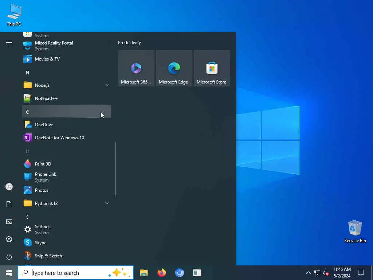Screen dimensions: 373x280
Task: Show hidden system tray icons
Action: (x=308, y=273)
